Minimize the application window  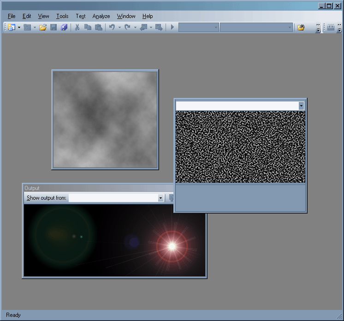[x=321, y=6]
